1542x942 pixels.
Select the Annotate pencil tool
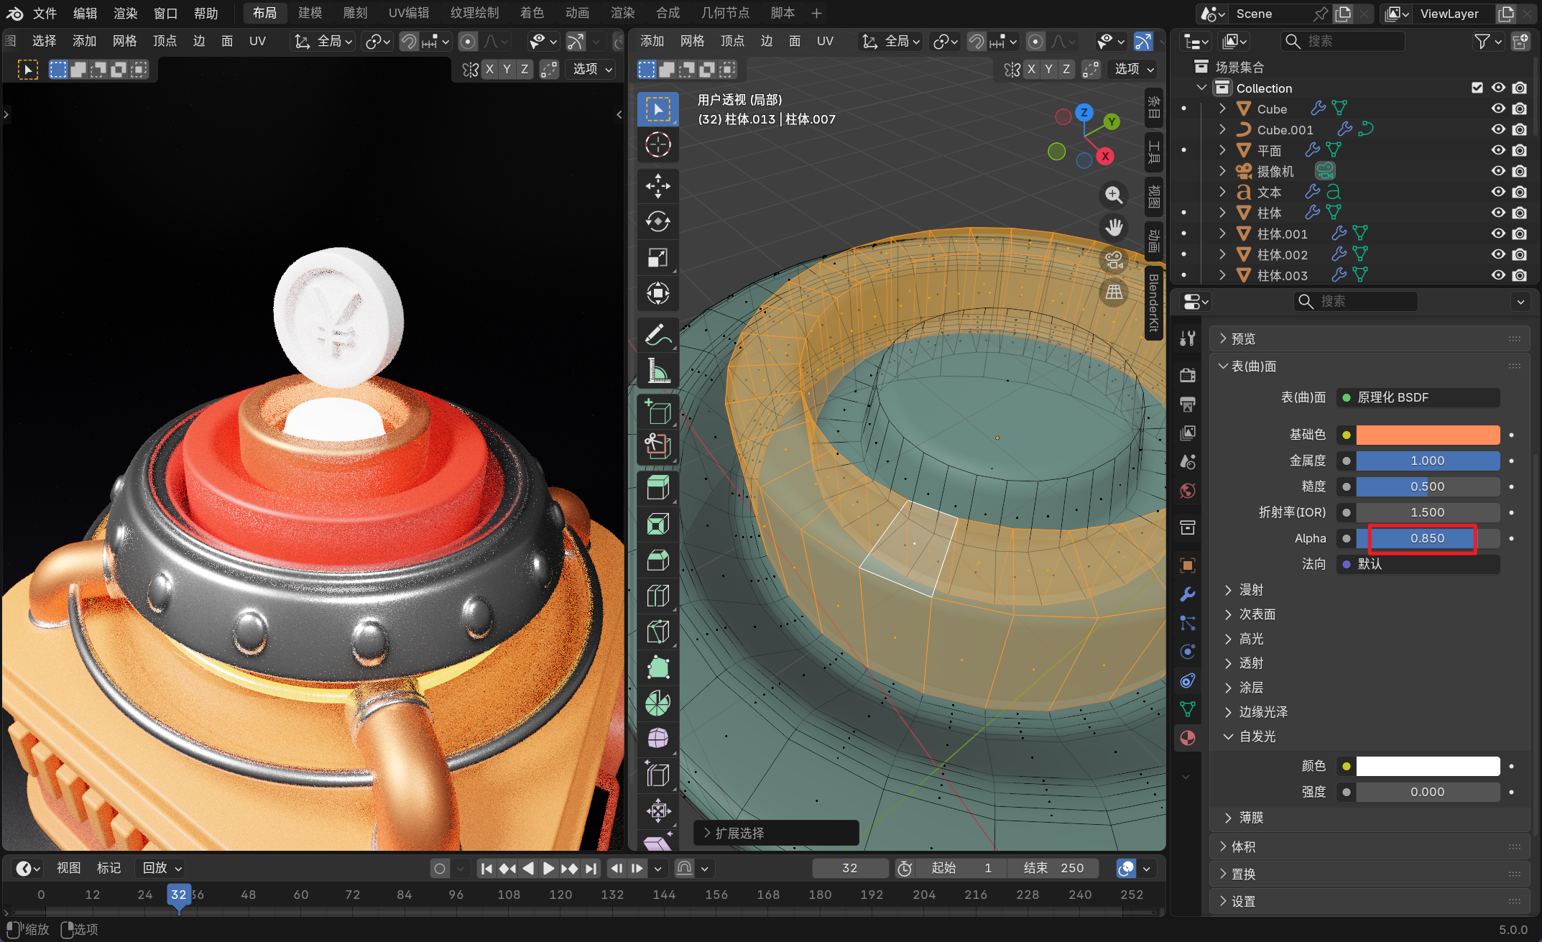pyautogui.click(x=657, y=335)
